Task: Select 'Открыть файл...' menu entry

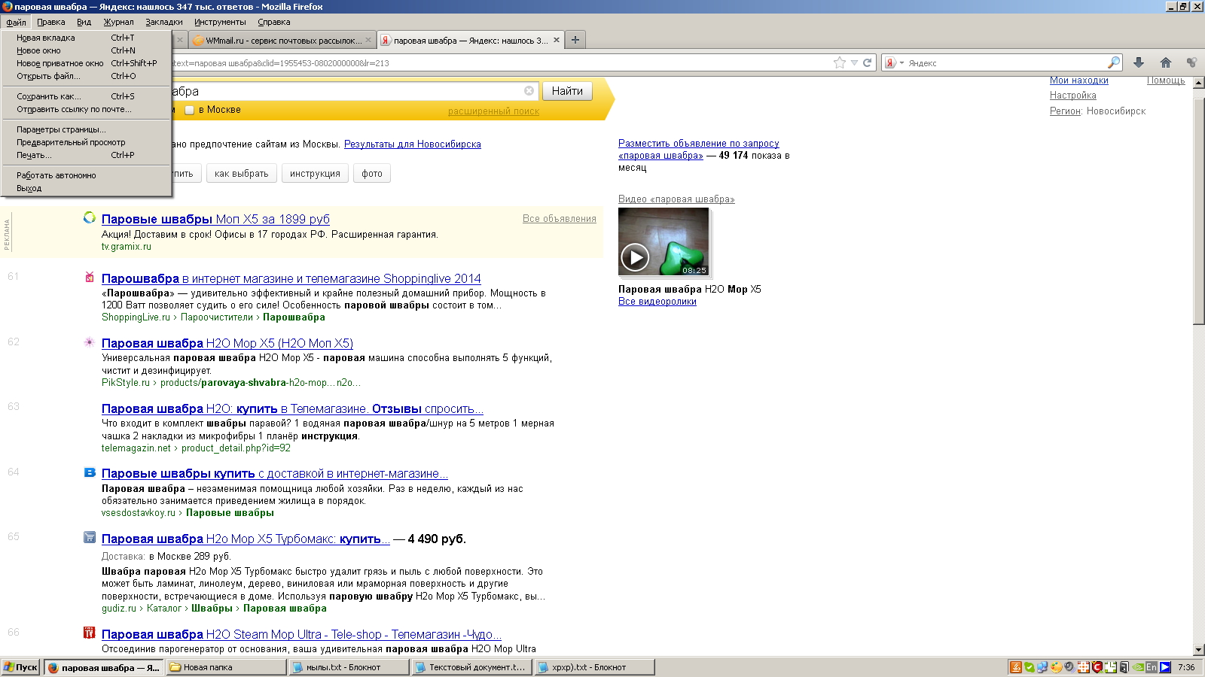Action: tap(86, 76)
